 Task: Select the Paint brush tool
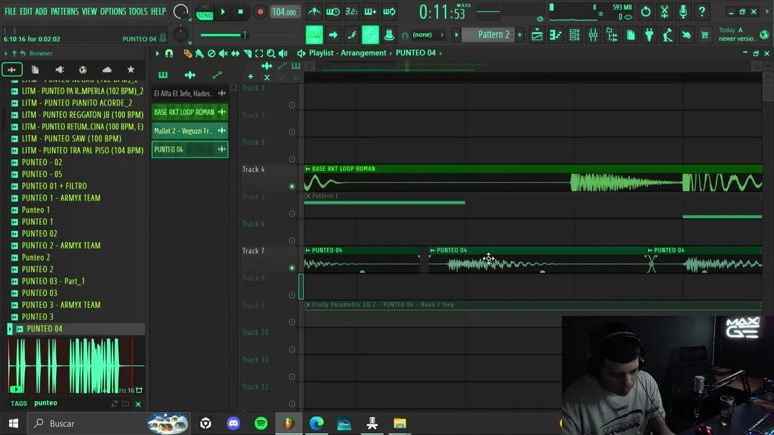[x=200, y=53]
